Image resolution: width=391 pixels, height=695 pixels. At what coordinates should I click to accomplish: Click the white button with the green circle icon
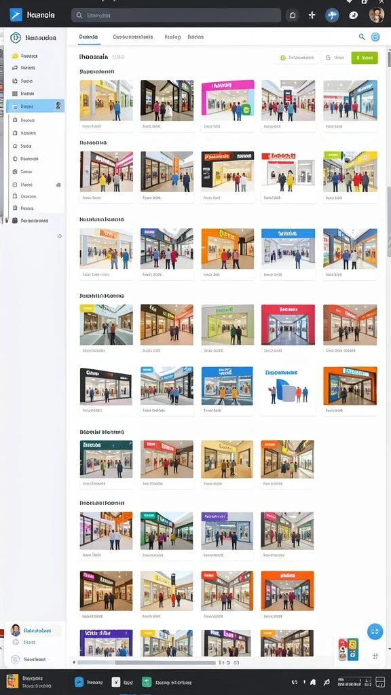coord(297,58)
